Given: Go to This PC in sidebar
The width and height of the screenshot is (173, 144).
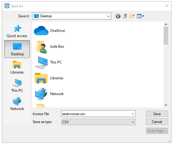Looking at the screenshot, I should [17, 86].
